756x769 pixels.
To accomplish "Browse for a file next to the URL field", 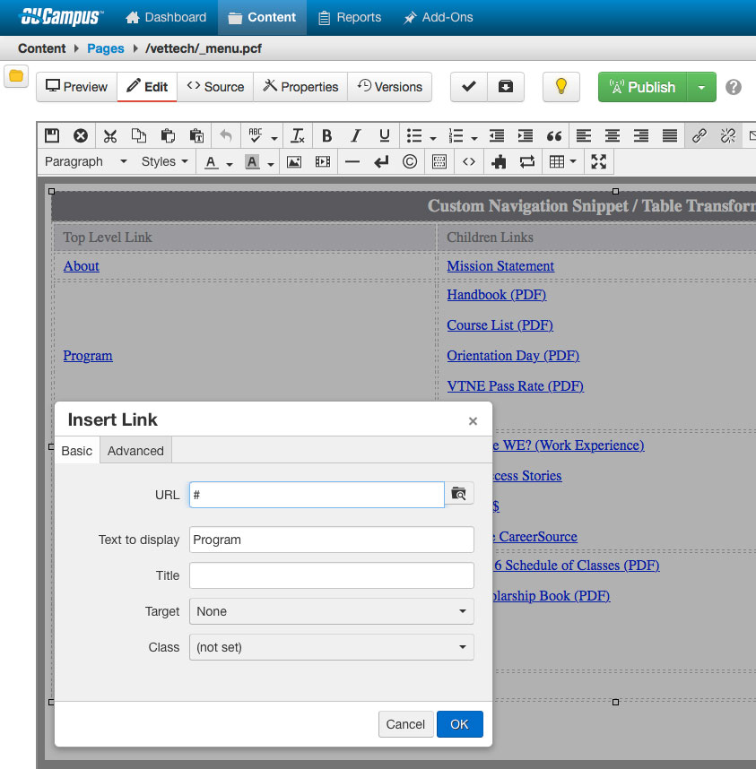I will pos(458,494).
